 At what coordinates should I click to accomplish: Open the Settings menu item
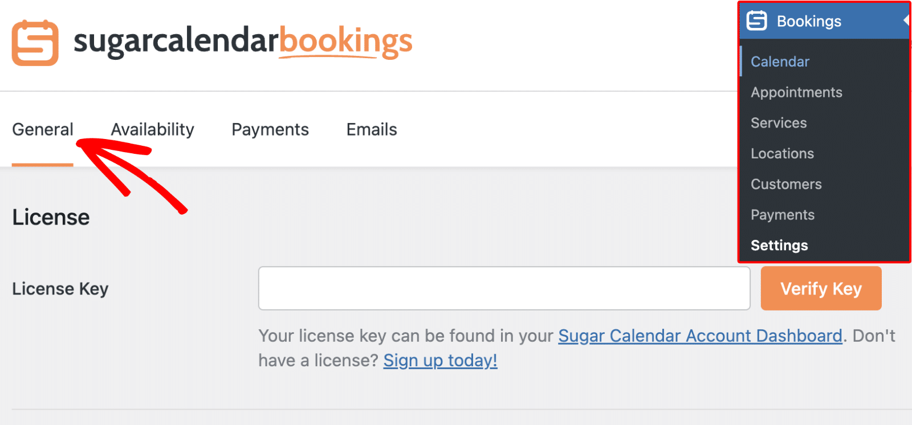coord(779,245)
